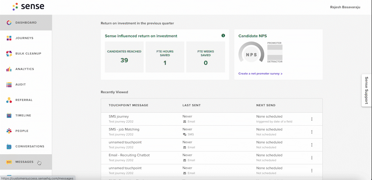The height and width of the screenshot is (180, 372).
Task: Open the Bulk Cleanup sidebar icon
Action: [9, 53]
